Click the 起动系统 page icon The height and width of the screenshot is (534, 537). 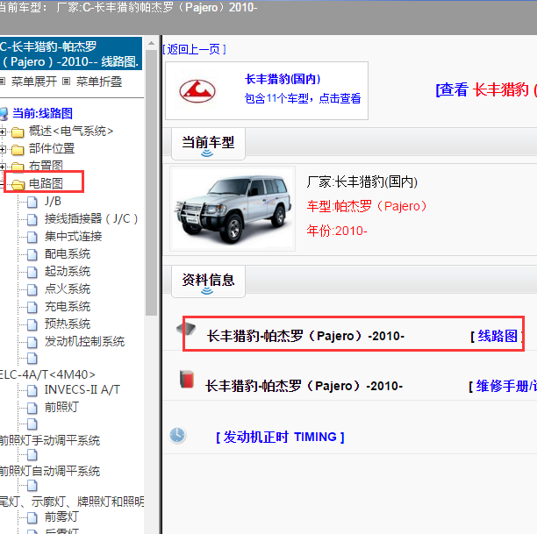(32, 272)
